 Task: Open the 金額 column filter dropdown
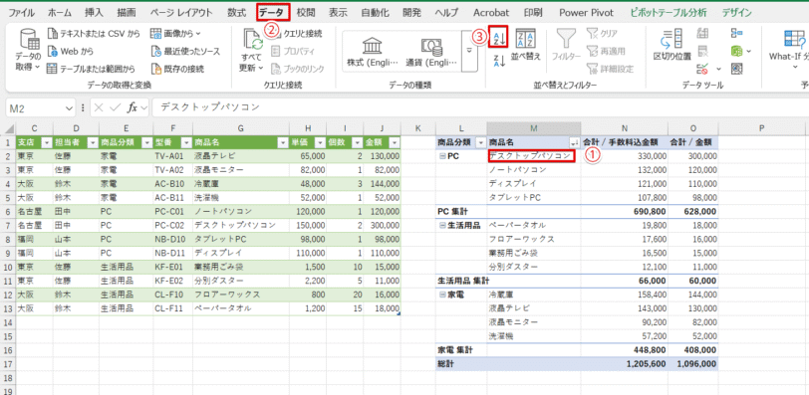pyautogui.click(x=395, y=142)
